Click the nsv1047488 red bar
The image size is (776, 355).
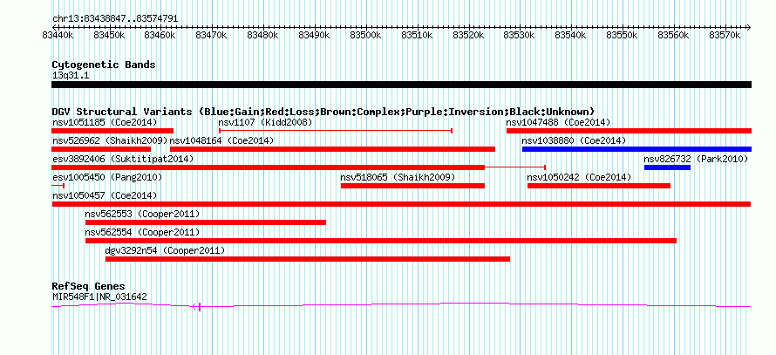[x=629, y=131]
